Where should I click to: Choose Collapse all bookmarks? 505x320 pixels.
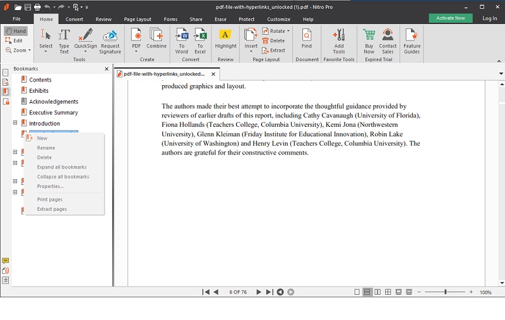[64, 177]
